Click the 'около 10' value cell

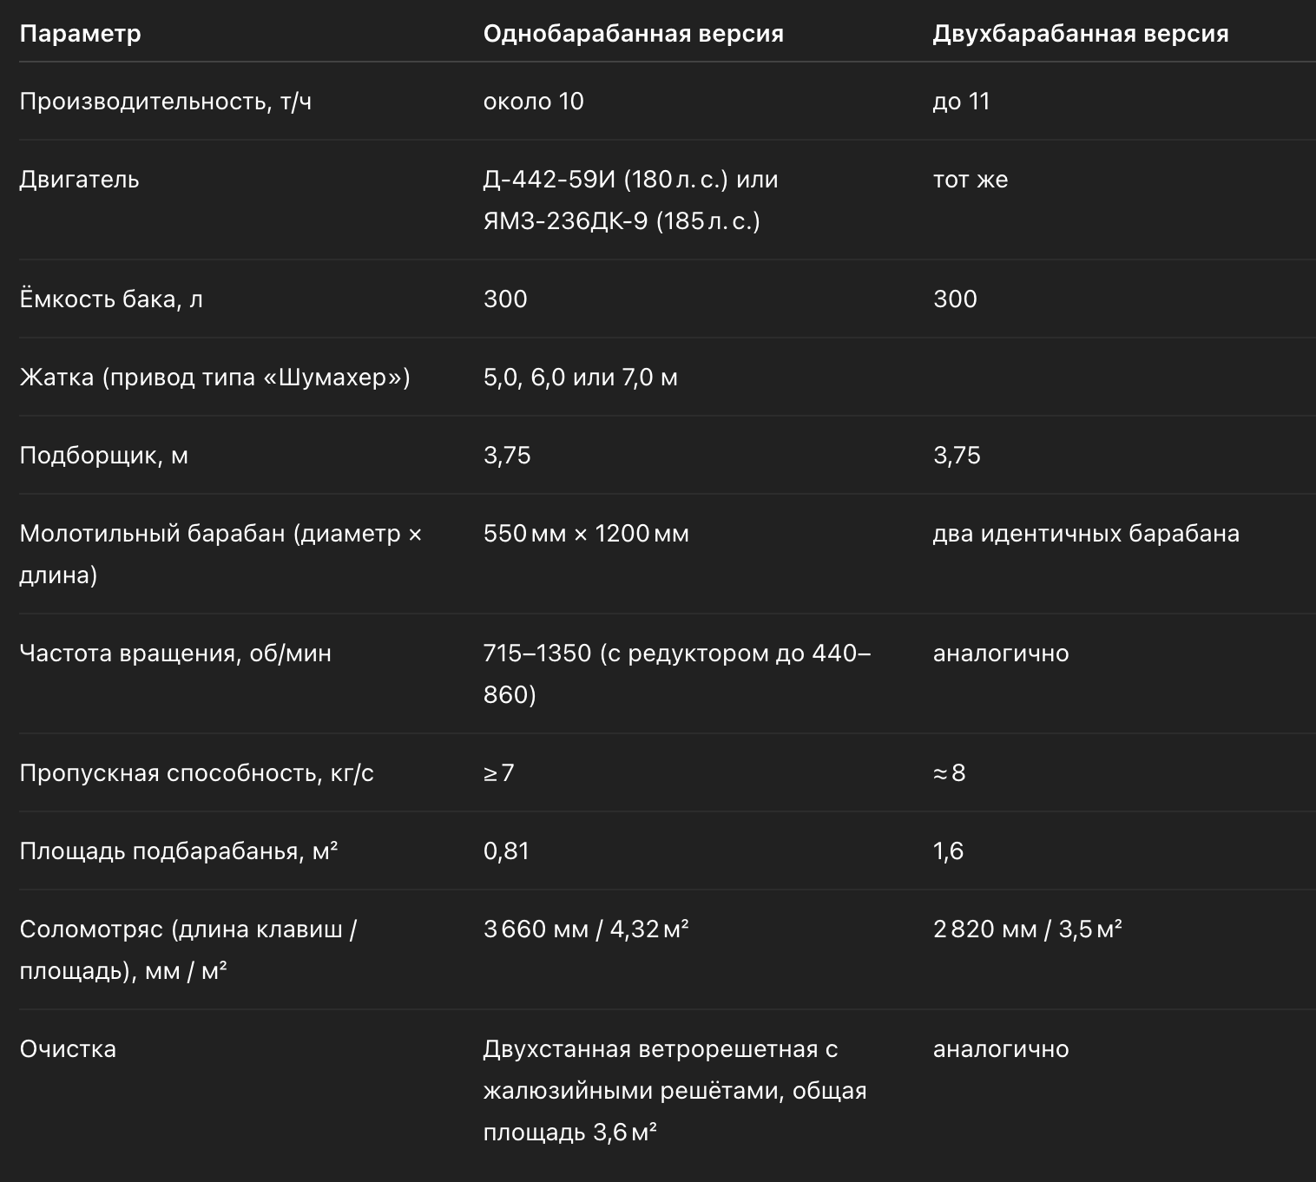[533, 102]
